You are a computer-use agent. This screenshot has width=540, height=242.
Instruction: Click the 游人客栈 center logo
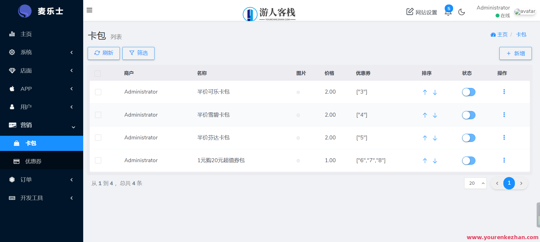click(x=269, y=13)
